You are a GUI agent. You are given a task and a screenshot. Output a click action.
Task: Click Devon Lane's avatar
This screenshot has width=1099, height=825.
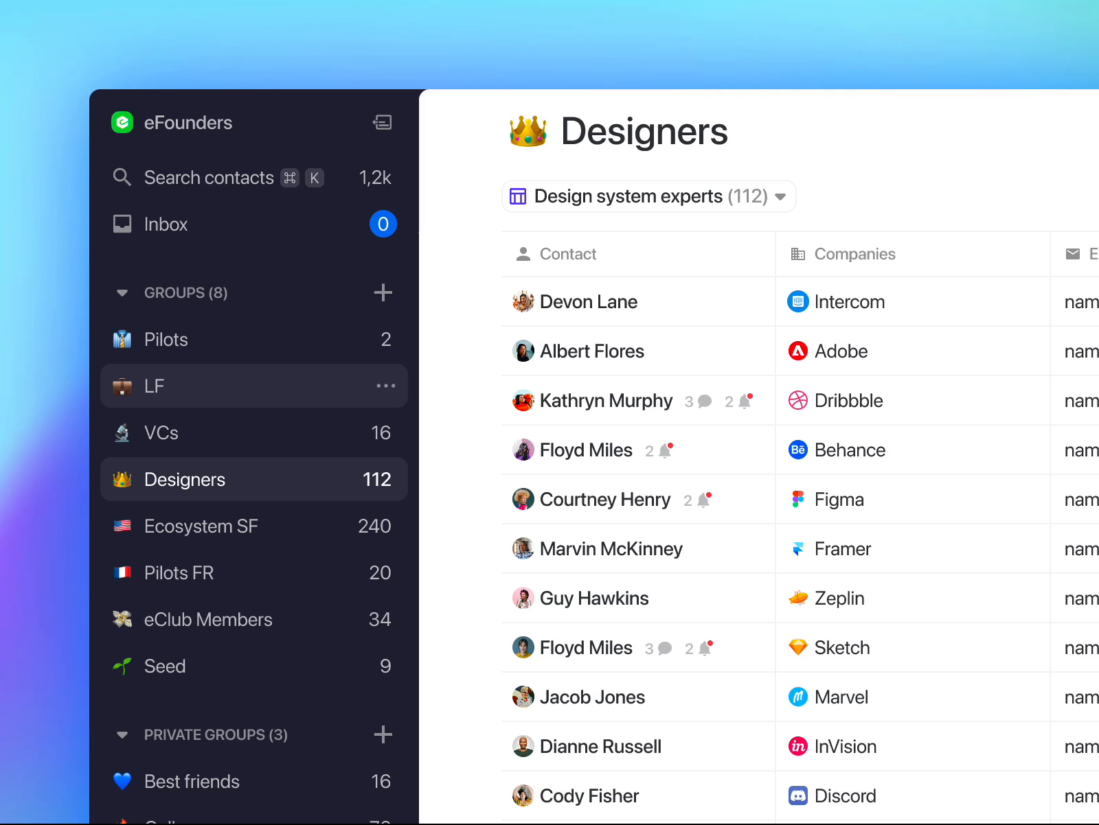[x=523, y=301]
